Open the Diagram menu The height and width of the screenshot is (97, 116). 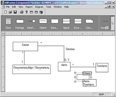tap(39, 7)
